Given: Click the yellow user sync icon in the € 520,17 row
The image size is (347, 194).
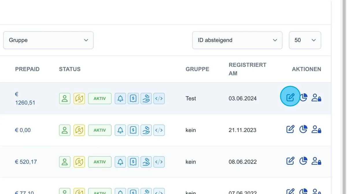Looking at the screenshot, I should [x=79, y=162].
